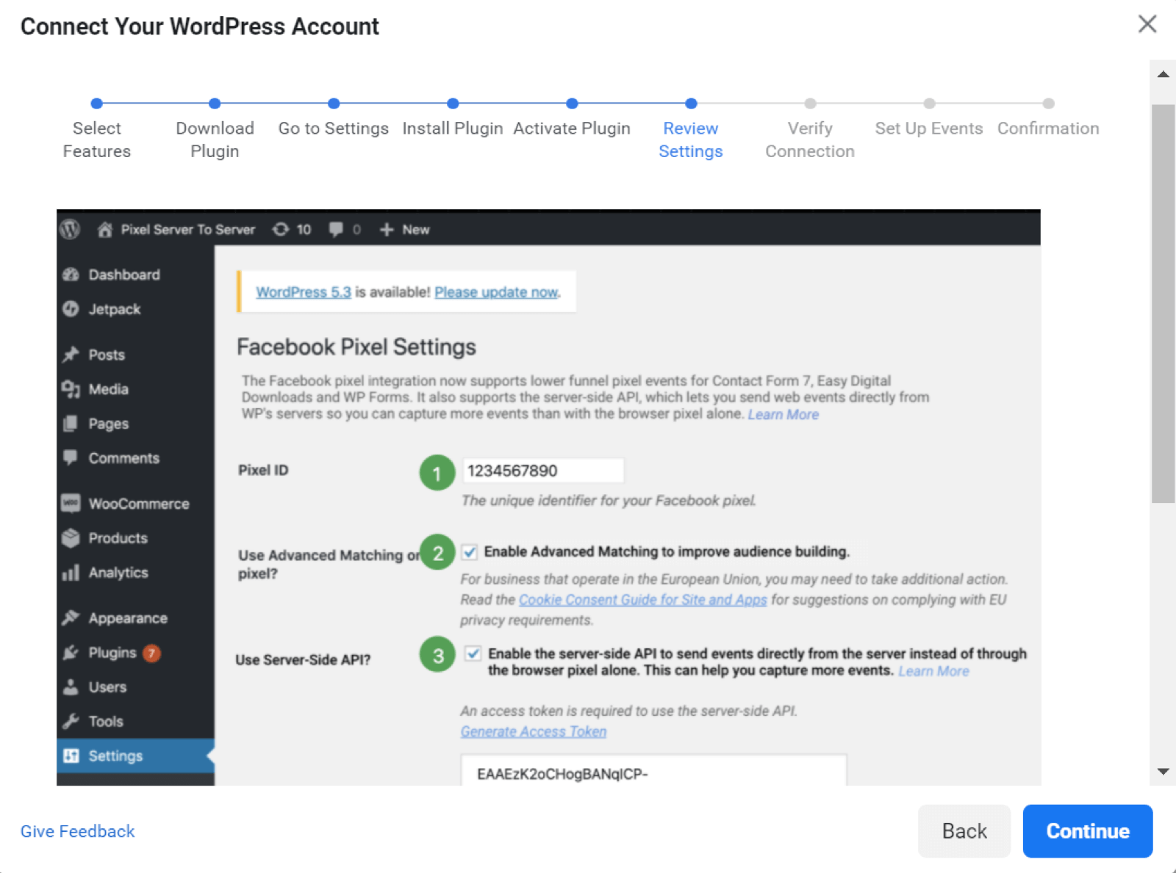Click the Analytics bar chart icon
Image resolution: width=1176 pixels, height=873 pixels.
[71, 573]
